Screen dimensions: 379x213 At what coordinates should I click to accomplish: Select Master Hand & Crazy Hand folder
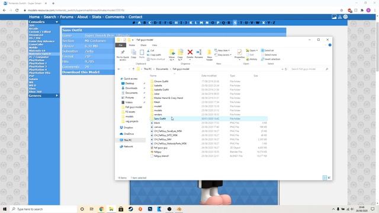pyautogui.click(x=168, y=98)
